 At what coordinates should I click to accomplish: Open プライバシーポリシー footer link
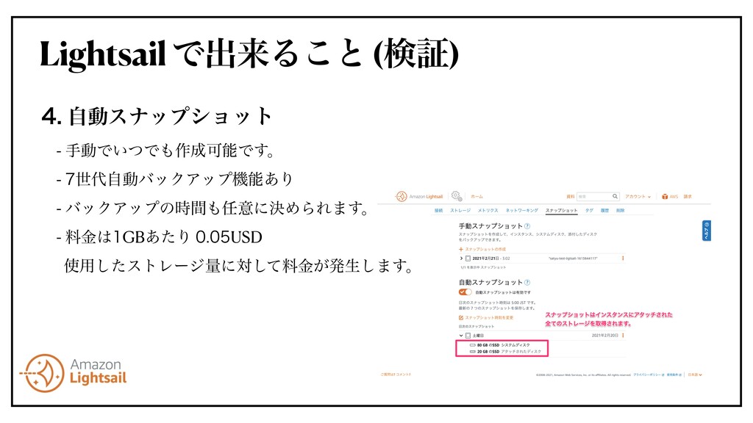pyautogui.click(x=649, y=375)
